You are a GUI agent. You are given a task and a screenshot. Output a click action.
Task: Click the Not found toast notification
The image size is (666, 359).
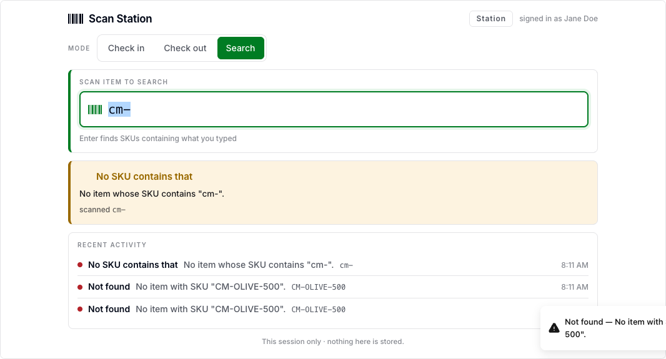coord(603,328)
